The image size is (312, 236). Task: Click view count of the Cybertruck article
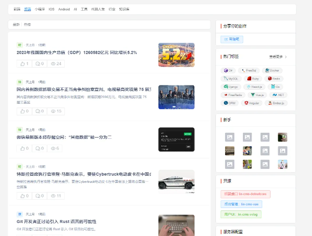pyautogui.click(x=56, y=196)
